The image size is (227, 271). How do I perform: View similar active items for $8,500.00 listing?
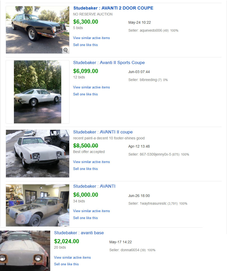click(91, 162)
